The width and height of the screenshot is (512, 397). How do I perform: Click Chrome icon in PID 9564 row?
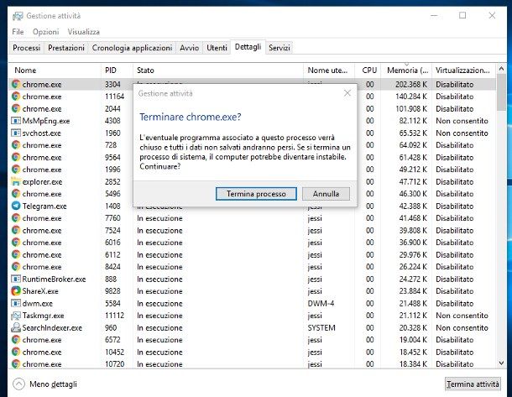click(16, 157)
